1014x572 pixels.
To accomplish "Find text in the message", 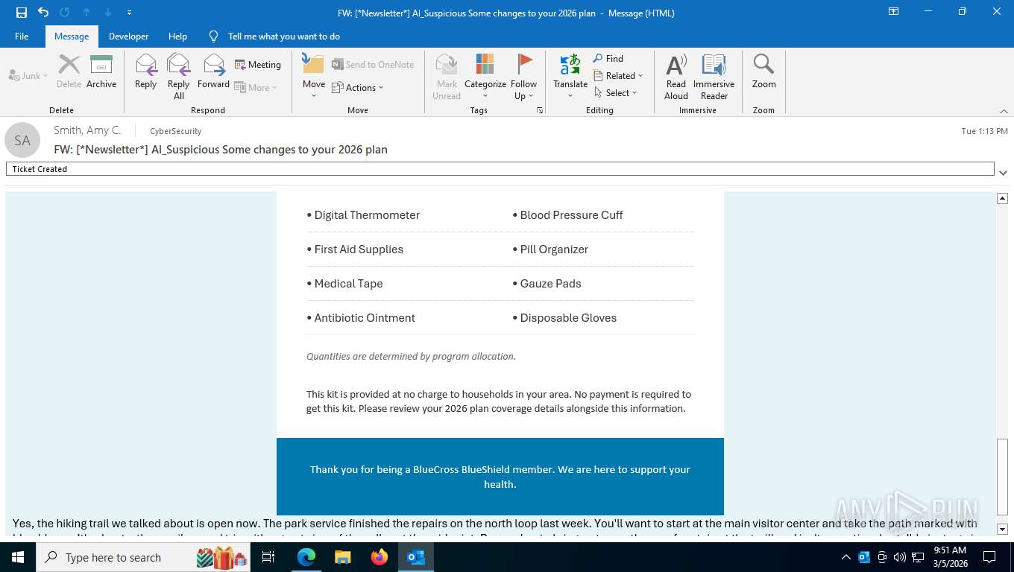I will pyautogui.click(x=608, y=58).
